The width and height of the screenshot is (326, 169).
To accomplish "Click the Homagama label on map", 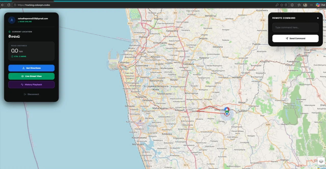I will 198,111.
